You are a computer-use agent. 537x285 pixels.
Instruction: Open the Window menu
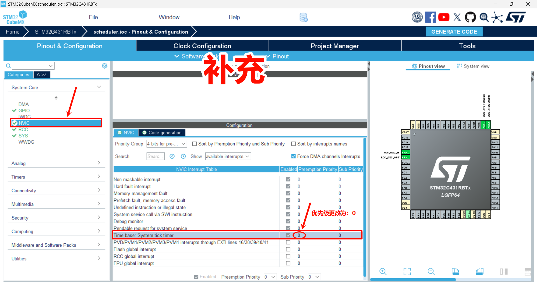click(x=169, y=17)
